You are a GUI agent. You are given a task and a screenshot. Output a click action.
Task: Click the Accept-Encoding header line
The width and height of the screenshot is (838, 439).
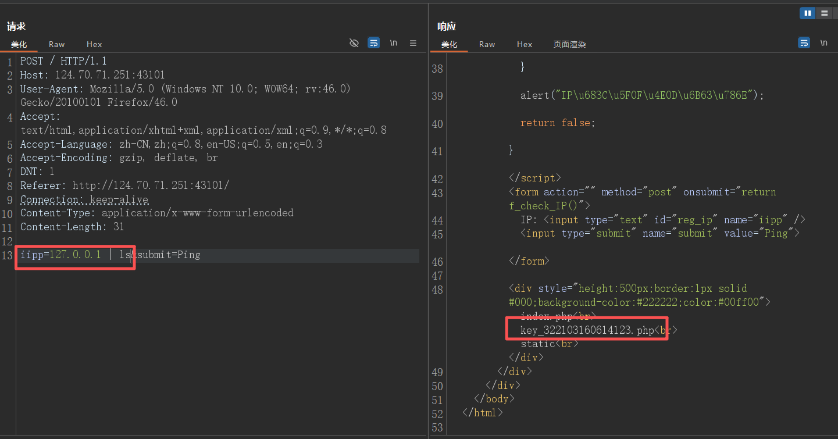[119, 158]
